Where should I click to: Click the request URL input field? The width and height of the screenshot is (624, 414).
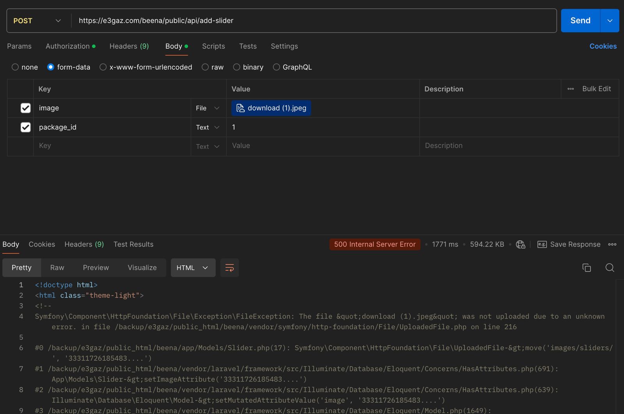coord(312,21)
